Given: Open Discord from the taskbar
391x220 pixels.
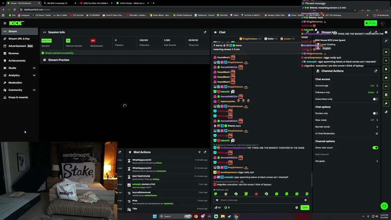Looking at the screenshot, I should coord(203,216).
